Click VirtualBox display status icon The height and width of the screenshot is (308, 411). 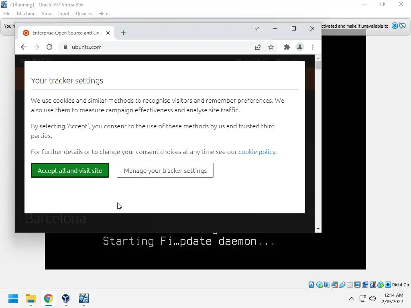[x=357, y=285]
